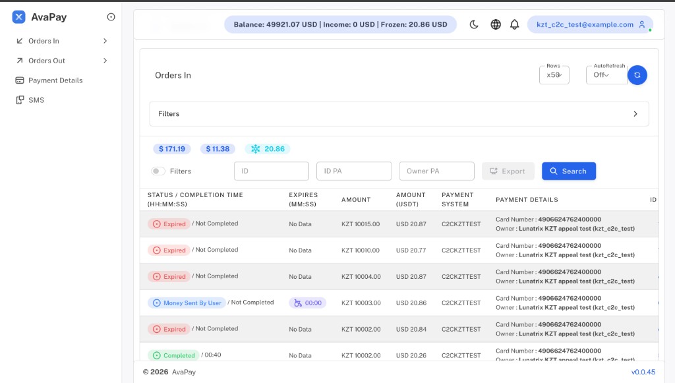This screenshot has height=383, width=675.
Task: Open Payment Details in the sidebar
Action: 55,80
